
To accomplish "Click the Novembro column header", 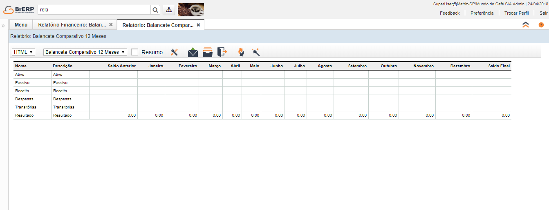I will (424, 66).
